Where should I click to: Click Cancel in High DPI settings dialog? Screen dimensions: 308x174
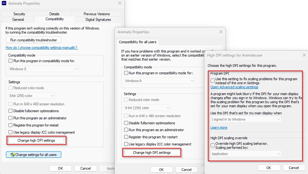coord(294,168)
